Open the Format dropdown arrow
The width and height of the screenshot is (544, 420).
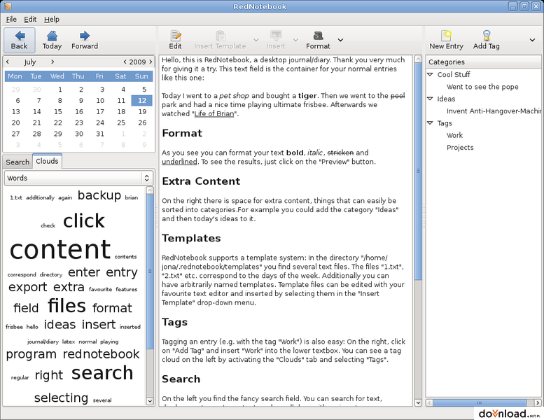click(341, 40)
